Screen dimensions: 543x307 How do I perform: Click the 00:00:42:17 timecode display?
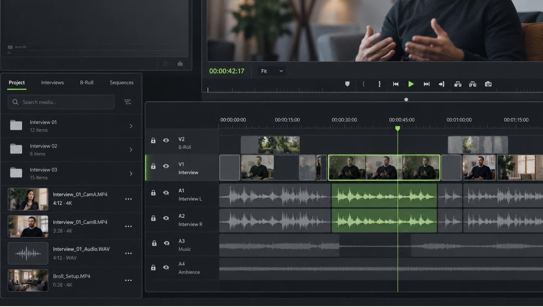tap(227, 71)
